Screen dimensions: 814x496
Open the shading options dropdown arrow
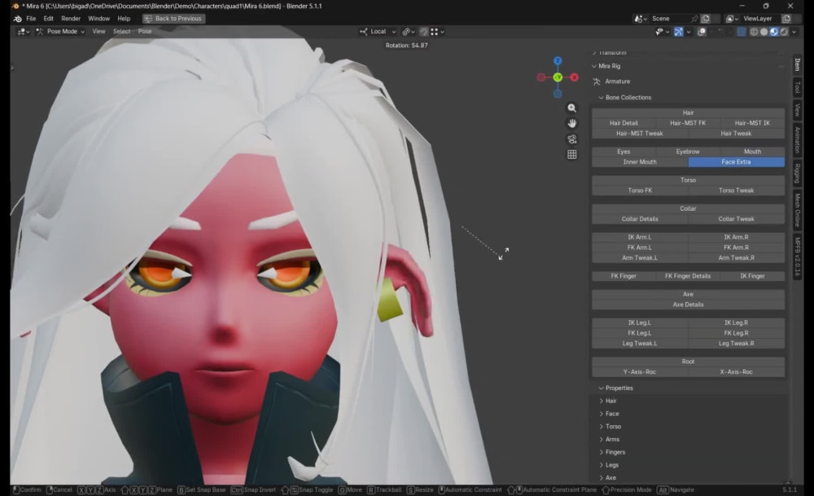pyautogui.click(x=794, y=32)
